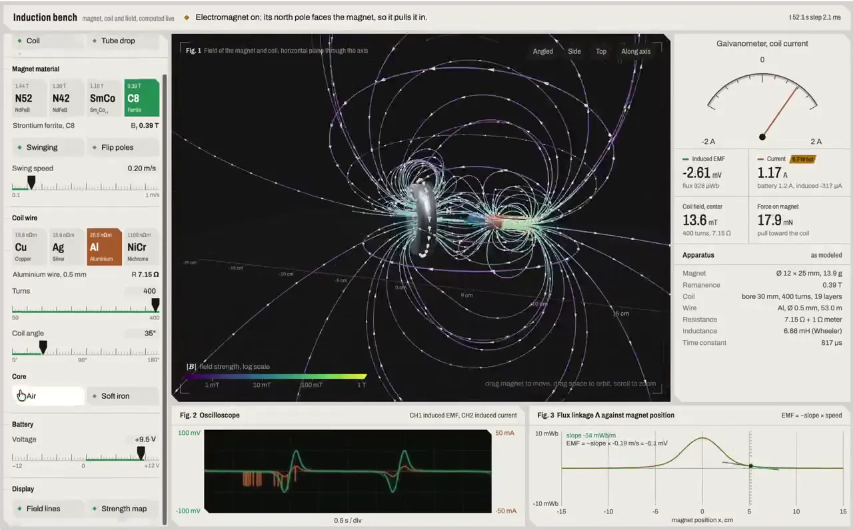Select the C8 Ferrite magnet card
The width and height of the screenshot is (853, 530).
(x=141, y=98)
